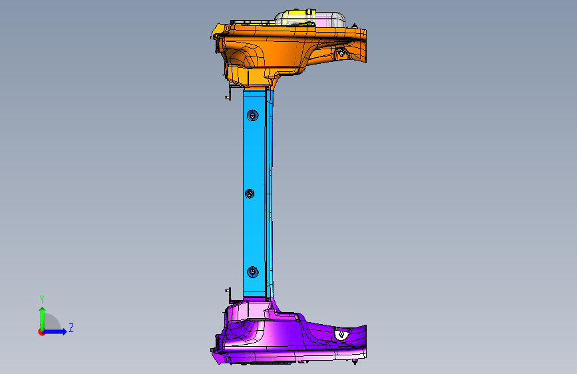Click the green Y axis arrow on triad
Screen dimensions: 577x374
[42, 318]
